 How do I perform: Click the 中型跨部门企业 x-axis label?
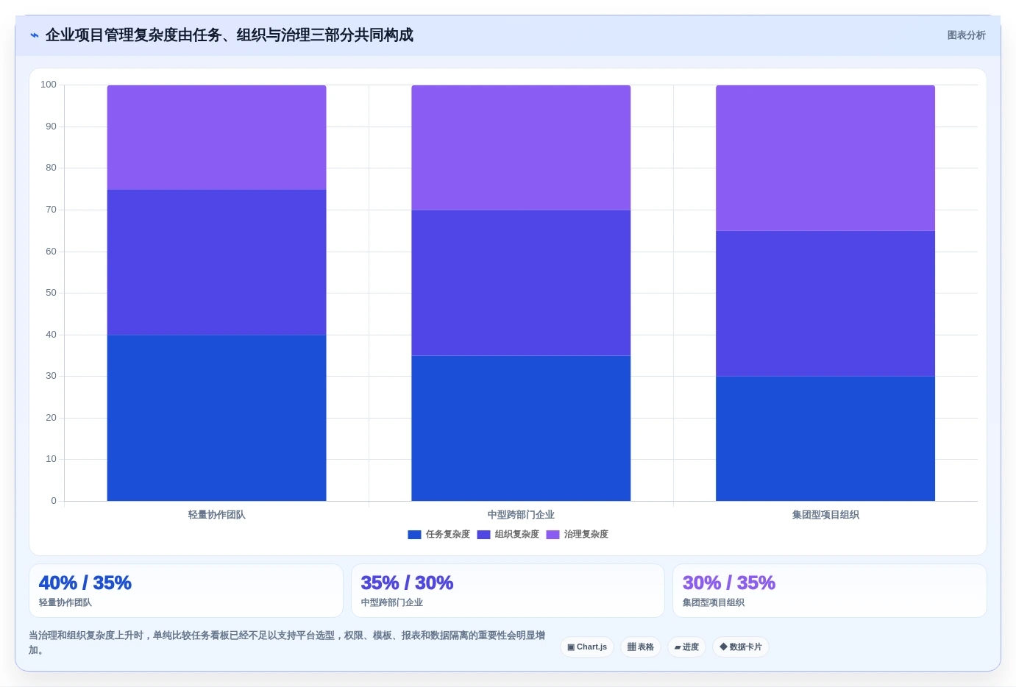coord(521,515)
